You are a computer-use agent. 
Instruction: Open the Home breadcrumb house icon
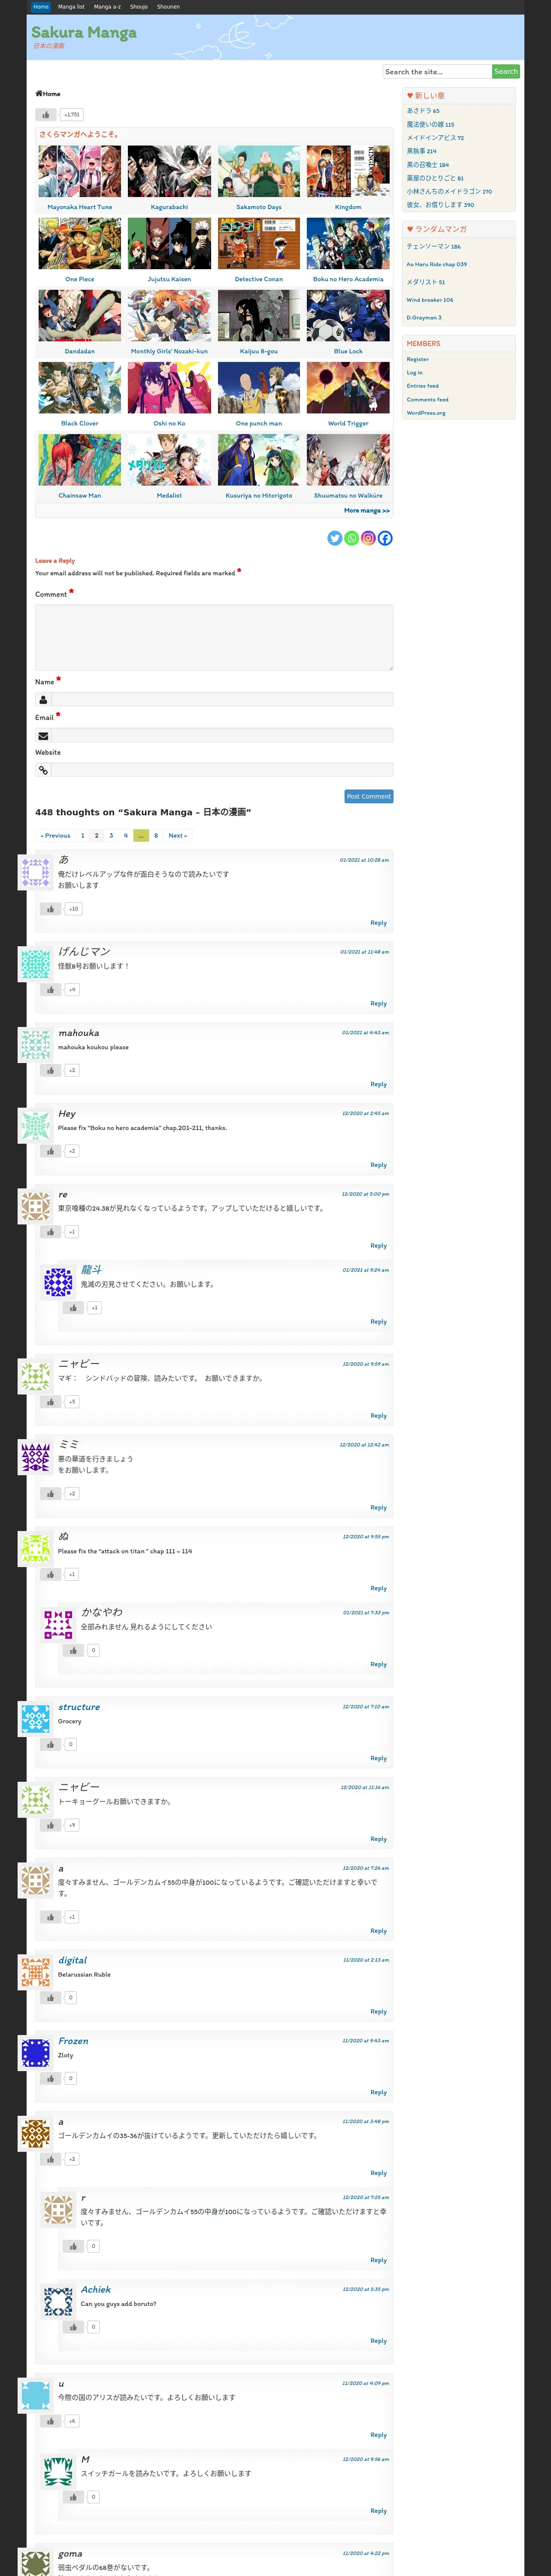pyautogui.click(x=38, y=93)
